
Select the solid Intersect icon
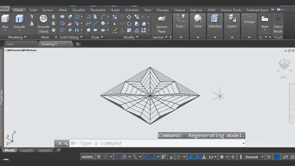pyautogui.click(x=62, y=30)
